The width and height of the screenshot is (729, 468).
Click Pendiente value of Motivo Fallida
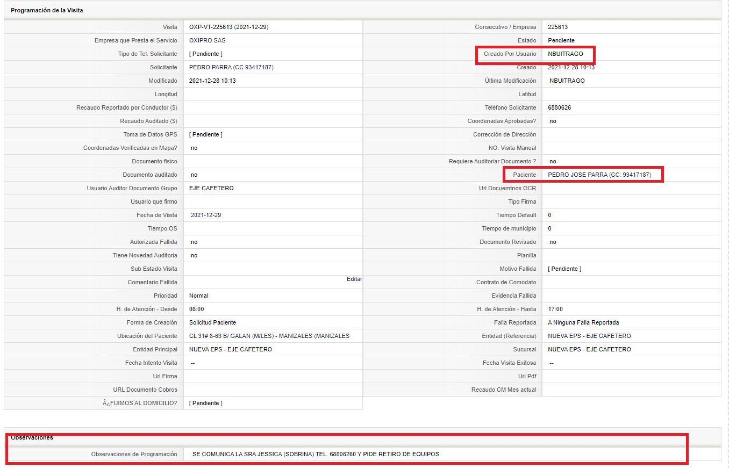564,269
